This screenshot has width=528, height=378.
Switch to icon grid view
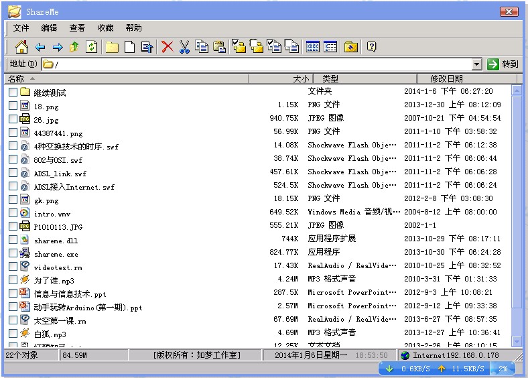[313, 47]
